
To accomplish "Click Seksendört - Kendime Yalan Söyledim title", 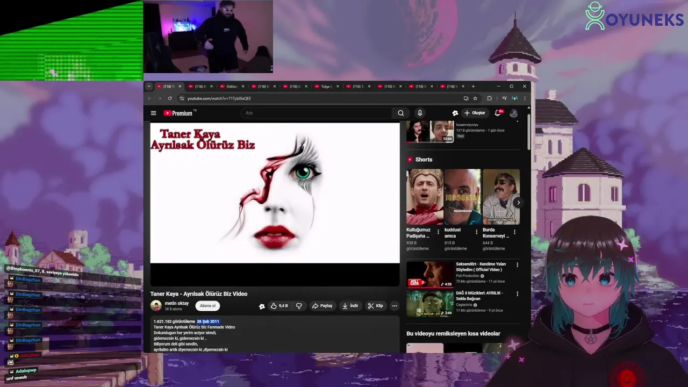I will [x=481, y=267].
